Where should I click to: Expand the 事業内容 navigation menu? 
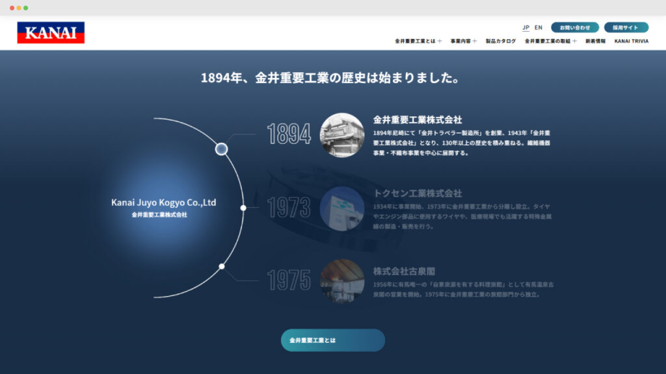click(463, 41)
